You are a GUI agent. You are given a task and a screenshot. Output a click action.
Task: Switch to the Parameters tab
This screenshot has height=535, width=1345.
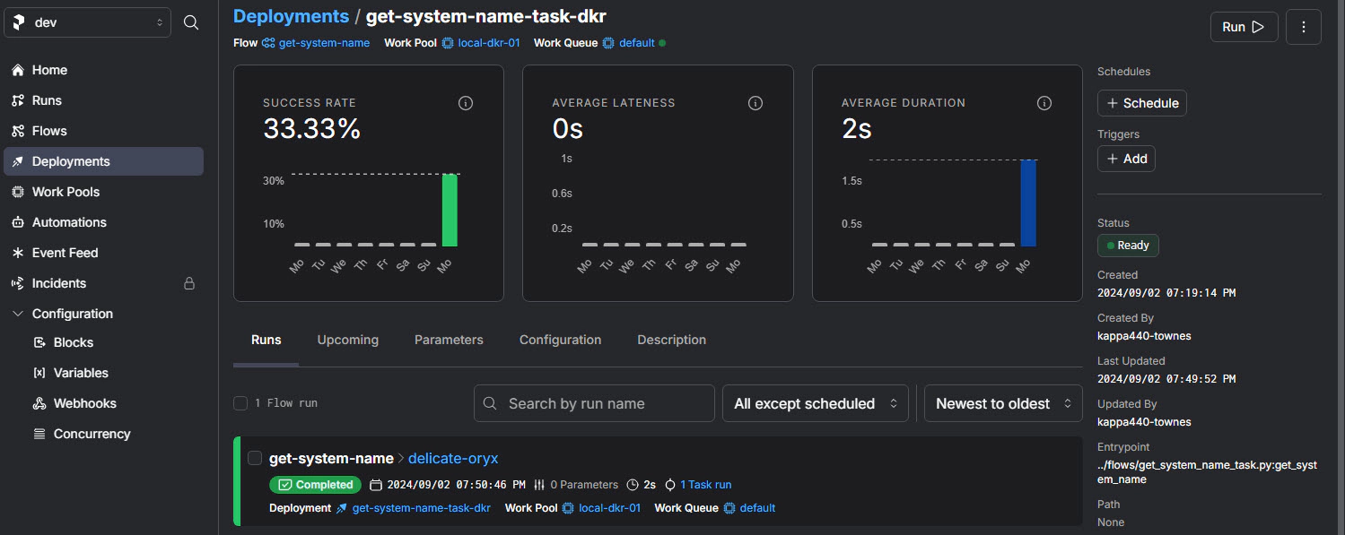(449, 340)
